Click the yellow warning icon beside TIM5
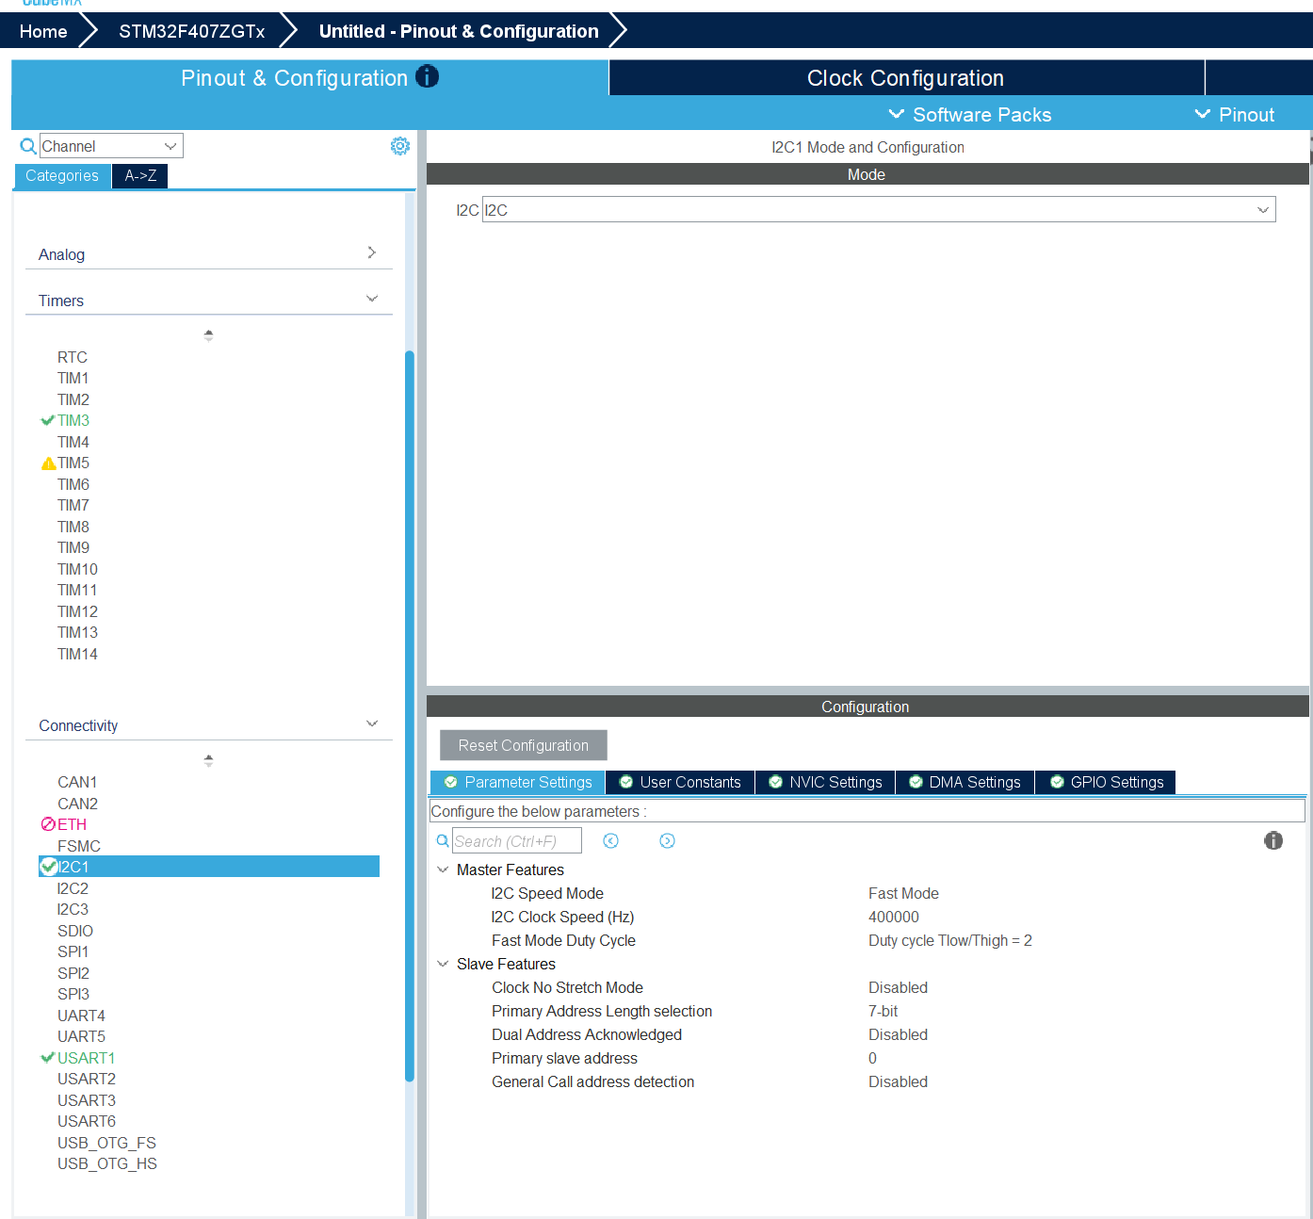Screen dimensions: 1313x1219 [x=49, y=463]
